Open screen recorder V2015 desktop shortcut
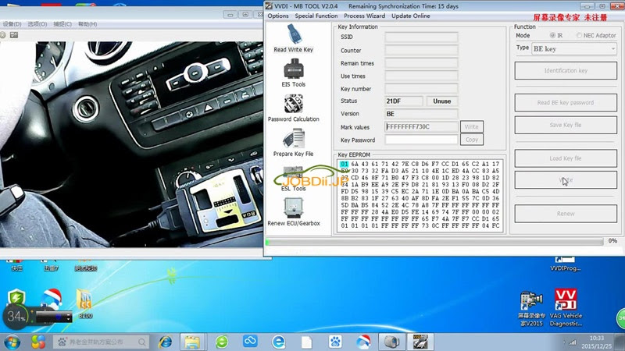The width and height of the screenshot is (625, 351). (x=531, y=308)
